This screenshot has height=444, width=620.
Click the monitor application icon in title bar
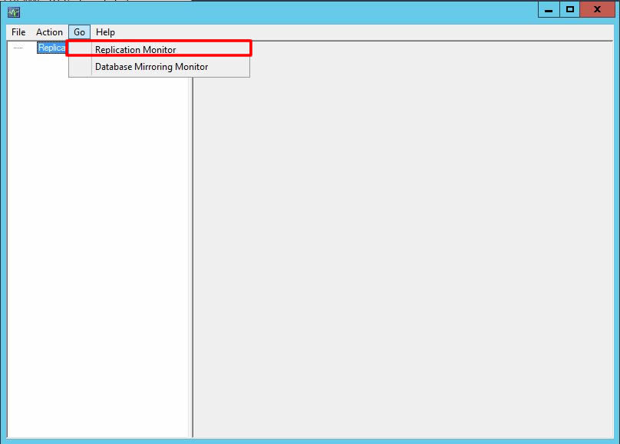click(x=13, y=12)
